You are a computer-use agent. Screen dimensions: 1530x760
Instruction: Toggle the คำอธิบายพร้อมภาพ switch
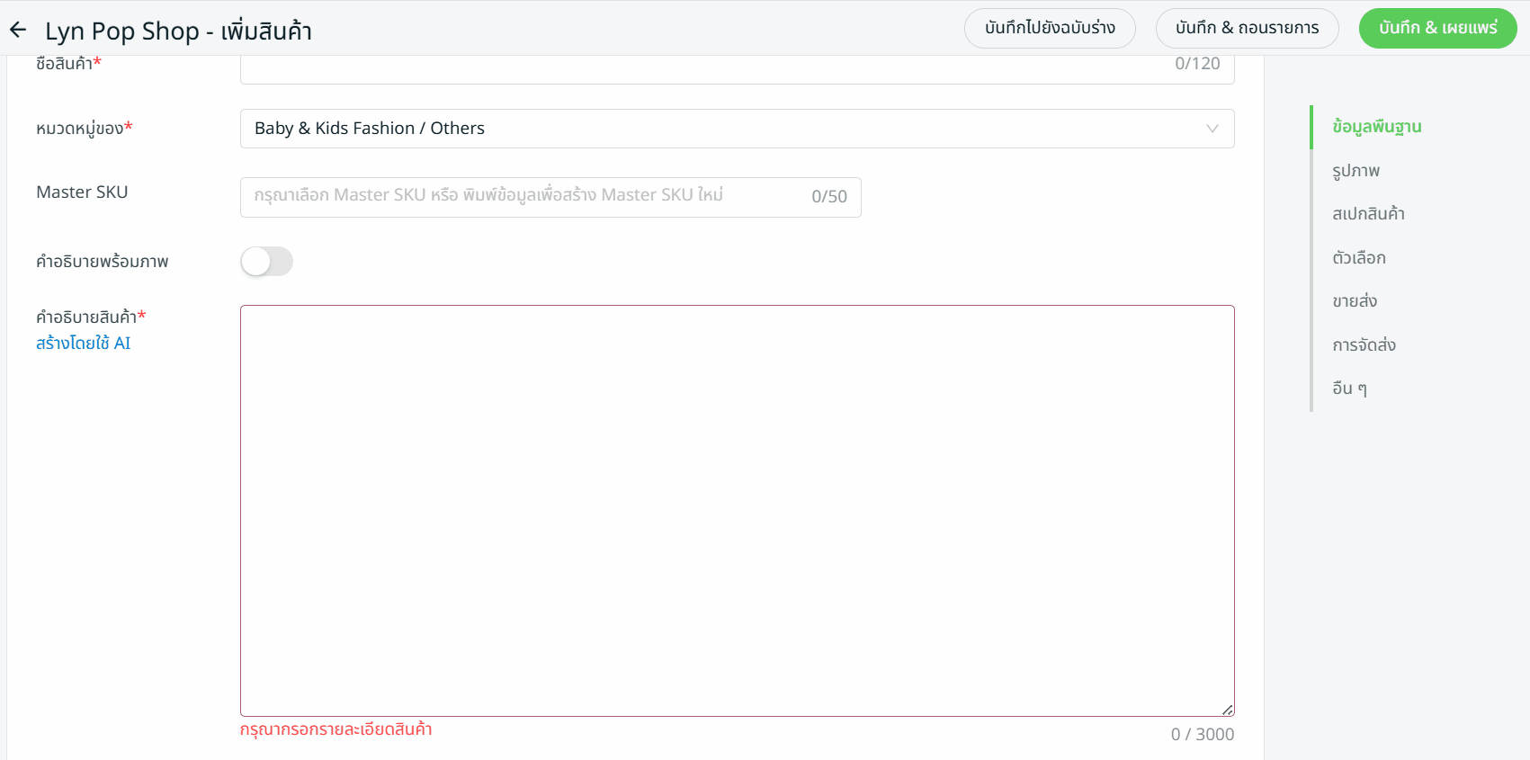click(x=266, y=262)
